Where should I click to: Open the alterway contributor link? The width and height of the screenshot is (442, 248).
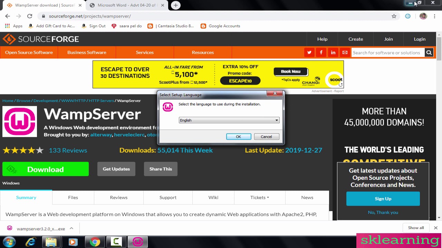pyautogui.click(x=101, y=135)
